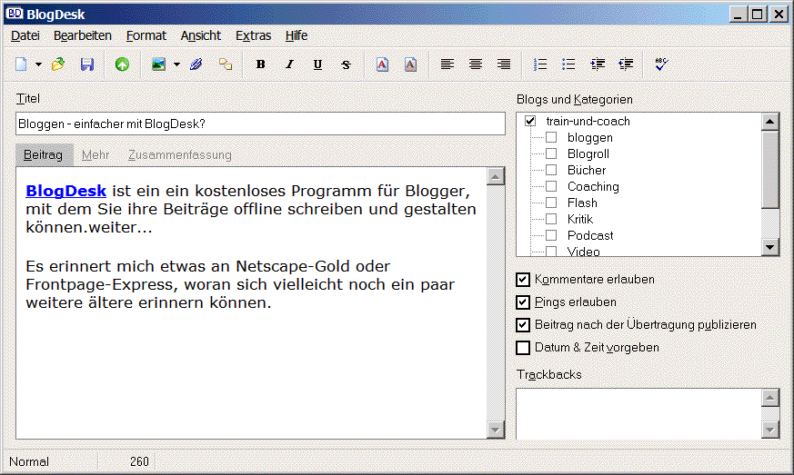
Task: Click the 'Normal' status bar text
Action: (x=29, y=461)
